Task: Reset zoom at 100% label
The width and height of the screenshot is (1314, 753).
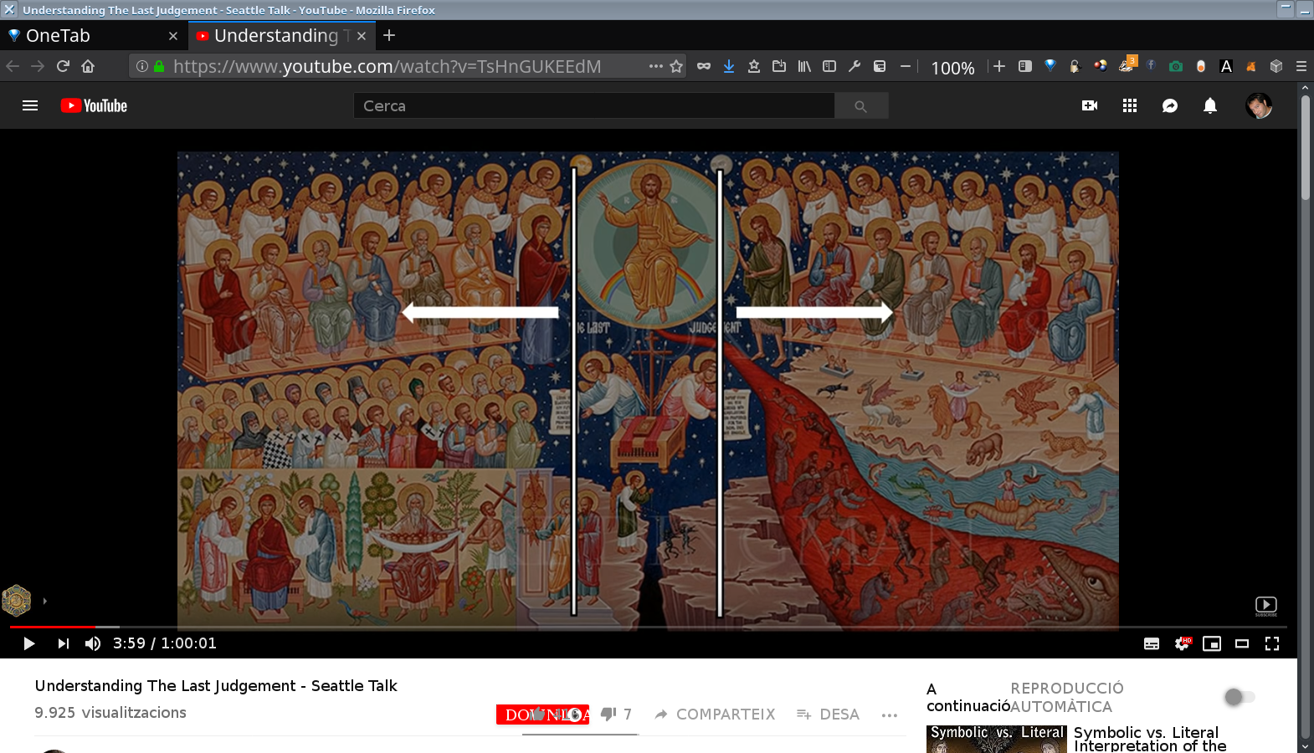Action: pyautogui.click(x=952, y=68)
